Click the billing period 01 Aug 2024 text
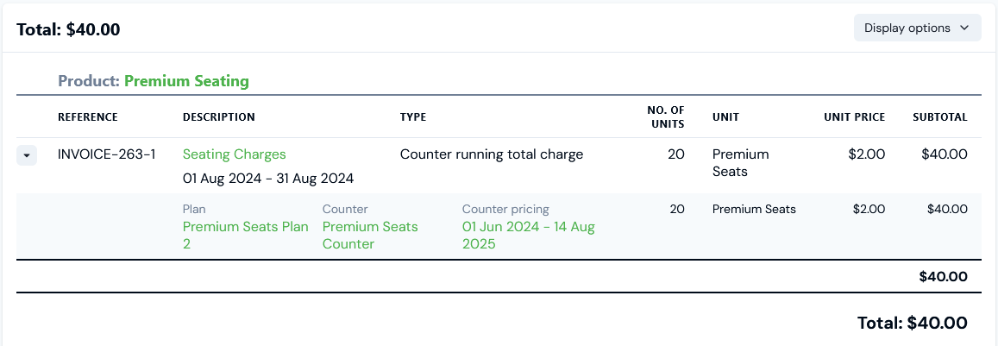Image resolution: width=998 pixels, height=346 pixels. pos(267,179)
